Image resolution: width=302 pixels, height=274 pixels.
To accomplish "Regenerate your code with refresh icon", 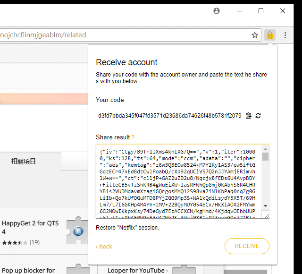I will pos(258,116).
